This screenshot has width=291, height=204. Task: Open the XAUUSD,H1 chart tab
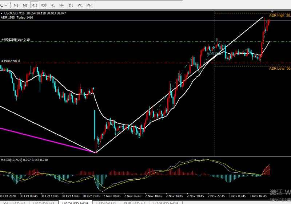click(15, 203)
